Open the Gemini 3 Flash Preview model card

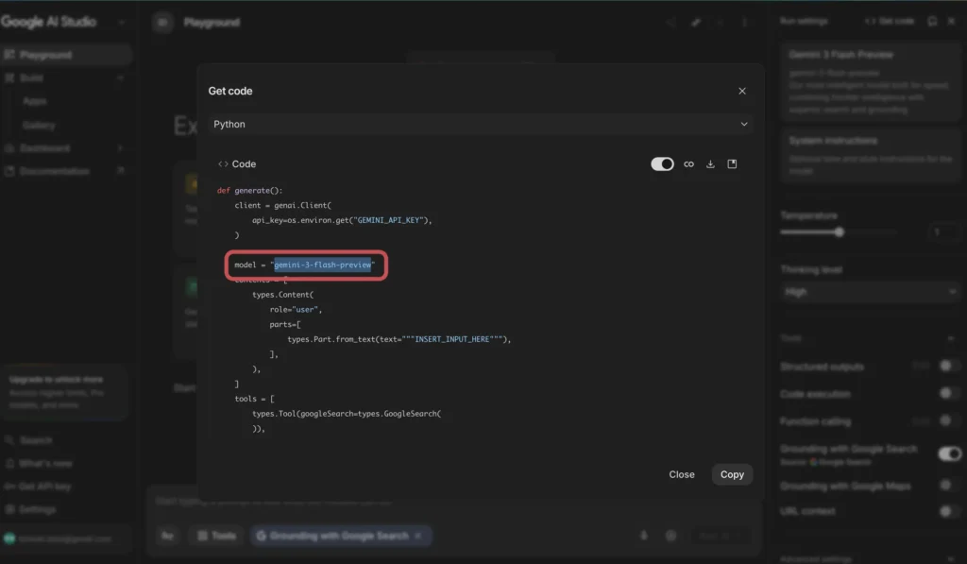coord(870,82)
